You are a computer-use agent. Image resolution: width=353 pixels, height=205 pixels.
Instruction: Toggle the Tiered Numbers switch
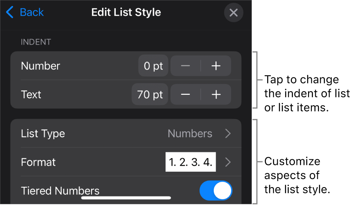pyautogui.click(x=216, y=191)
